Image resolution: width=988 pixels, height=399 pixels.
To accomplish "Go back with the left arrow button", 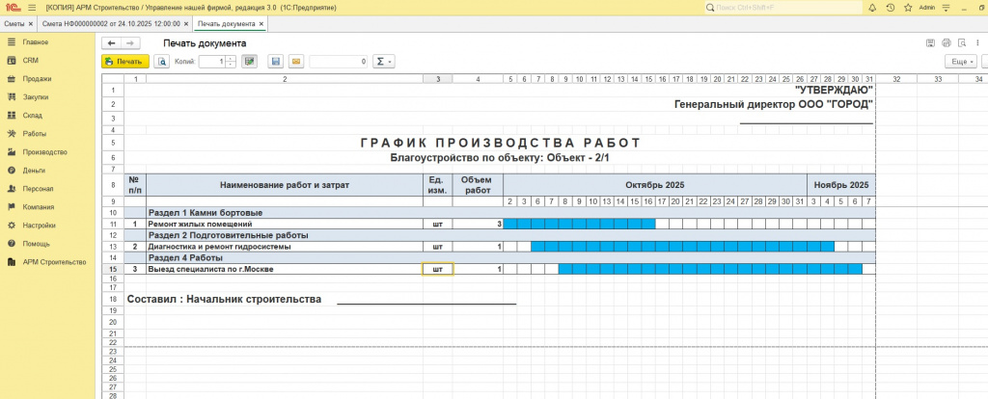I will (112, 42).
